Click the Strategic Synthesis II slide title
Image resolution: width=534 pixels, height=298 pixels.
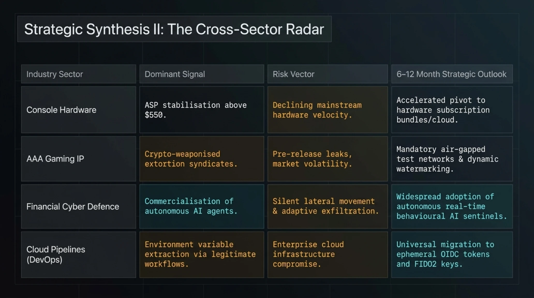174,29
